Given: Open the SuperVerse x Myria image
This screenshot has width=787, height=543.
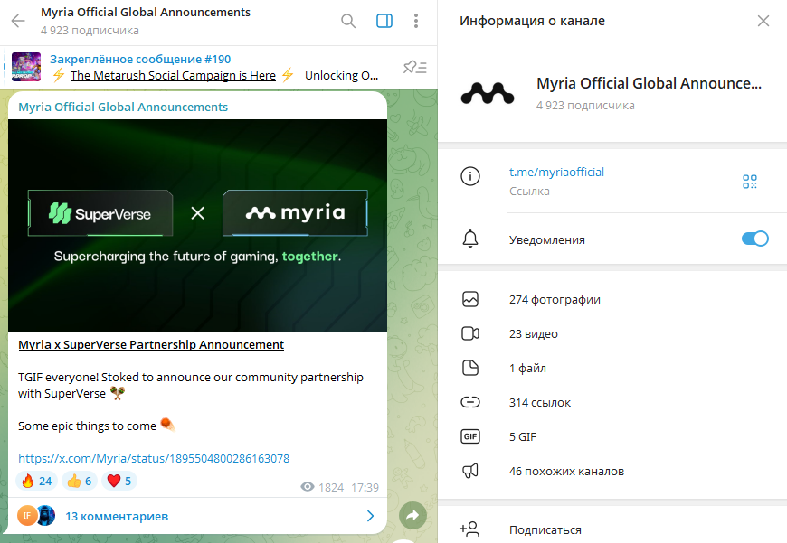Looking at the screenshot, I should click(x=197, y=225).
